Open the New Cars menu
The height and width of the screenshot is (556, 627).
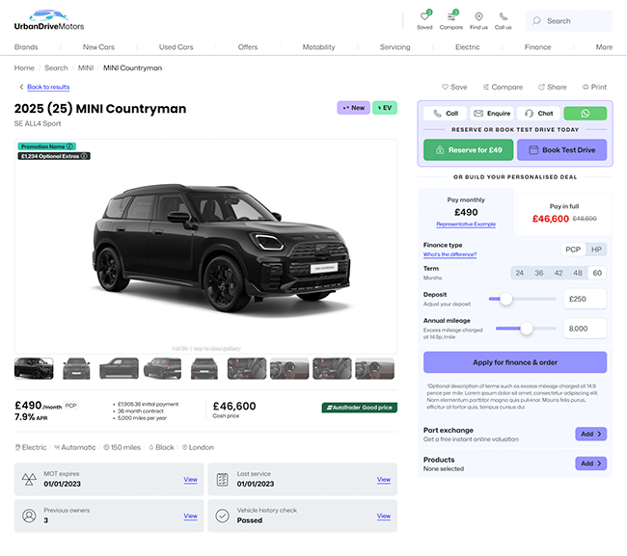point(98,47)
